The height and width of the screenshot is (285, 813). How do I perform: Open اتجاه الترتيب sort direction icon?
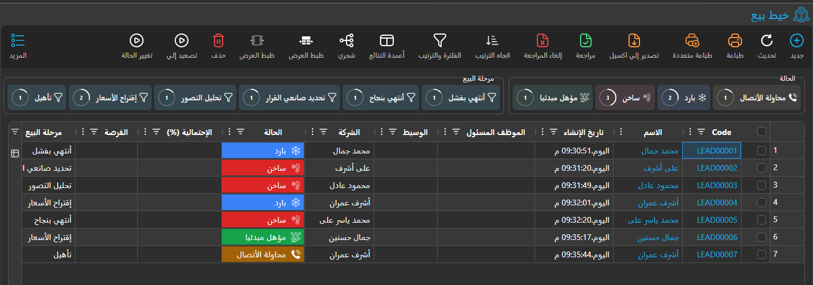tap(492, 40)
